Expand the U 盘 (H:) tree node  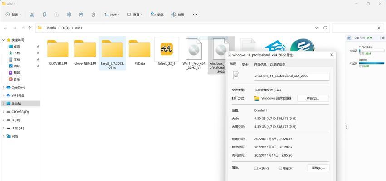pyautogui.click(x=3, y=128)
